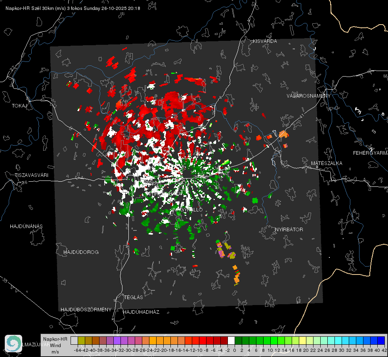The height and width of the screenshot is (357, 388).
Task: Select the VÁSÁROSNAMÉNY city label
Action: [x=309, y=96]
